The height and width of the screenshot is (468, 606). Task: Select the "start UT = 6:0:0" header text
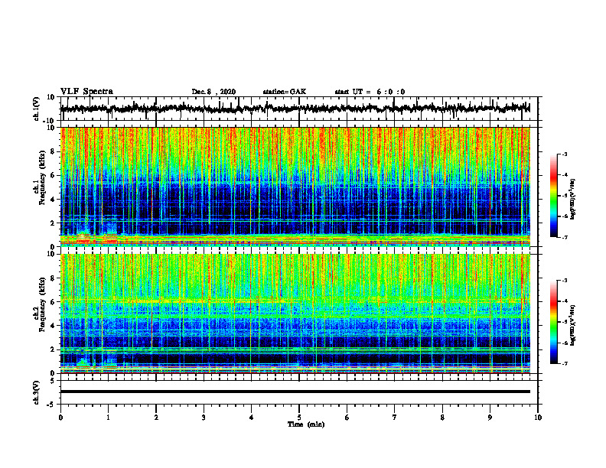point(370,92)
